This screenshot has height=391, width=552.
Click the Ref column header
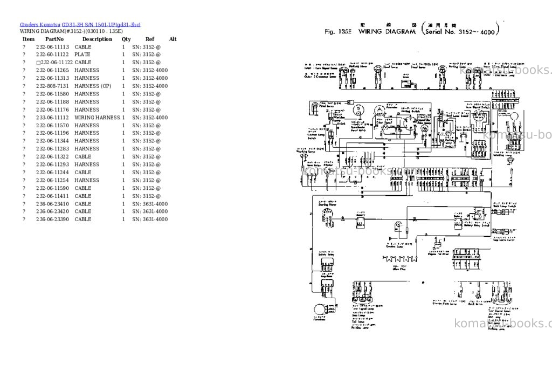click(x=150, y=39)
